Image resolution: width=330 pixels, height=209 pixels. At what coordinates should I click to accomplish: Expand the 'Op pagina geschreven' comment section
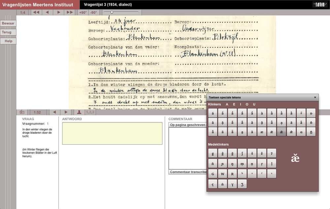pyautogui.click(x=187, y=125)
